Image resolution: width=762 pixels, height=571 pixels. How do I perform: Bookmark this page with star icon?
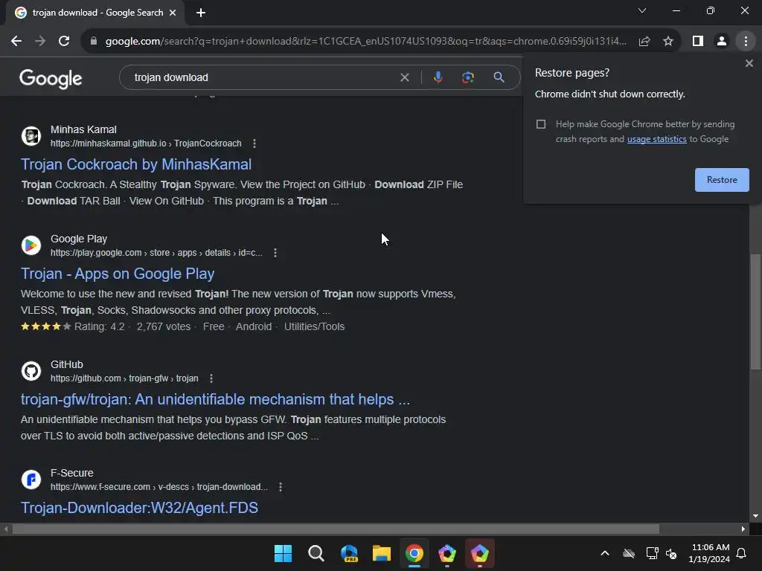[668, 42]
